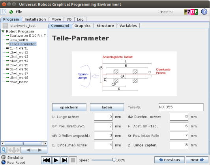210x165 pixels.
Task: Select the Startwerte node in tree
Action: 27,36
